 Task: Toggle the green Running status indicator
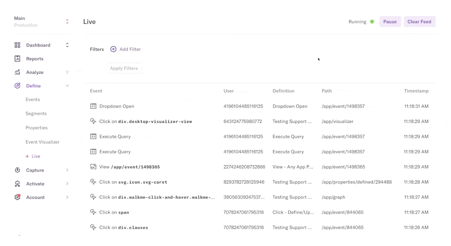(x=372, y=22)
